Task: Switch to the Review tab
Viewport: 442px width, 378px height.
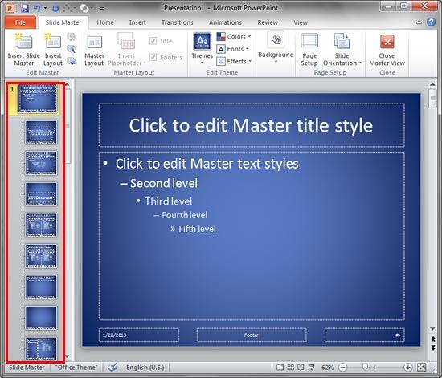Action: [268, 22]
